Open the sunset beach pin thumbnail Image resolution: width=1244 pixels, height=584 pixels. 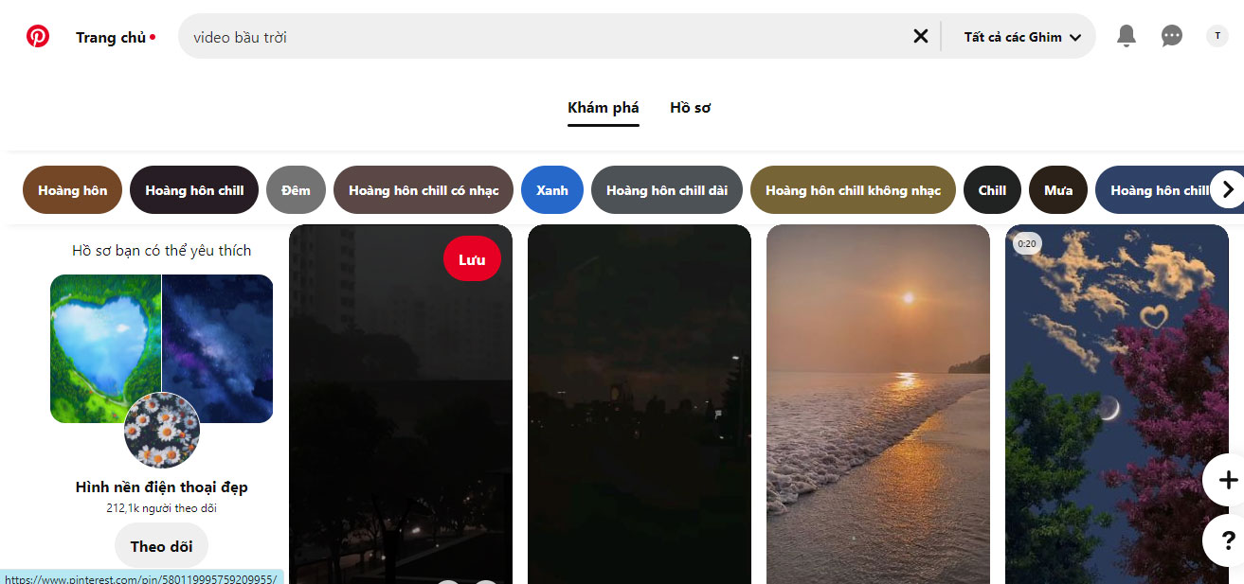click(x=877, y=404)
